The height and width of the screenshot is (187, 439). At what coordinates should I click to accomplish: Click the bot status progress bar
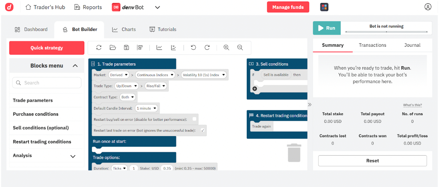tap(386, 32)
